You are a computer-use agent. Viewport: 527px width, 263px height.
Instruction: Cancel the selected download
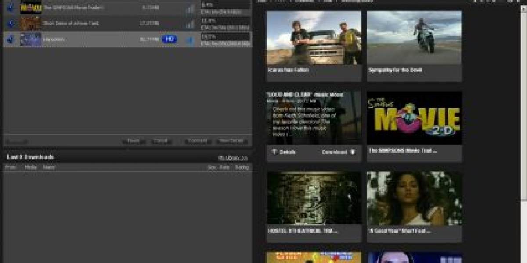[162, 141]
